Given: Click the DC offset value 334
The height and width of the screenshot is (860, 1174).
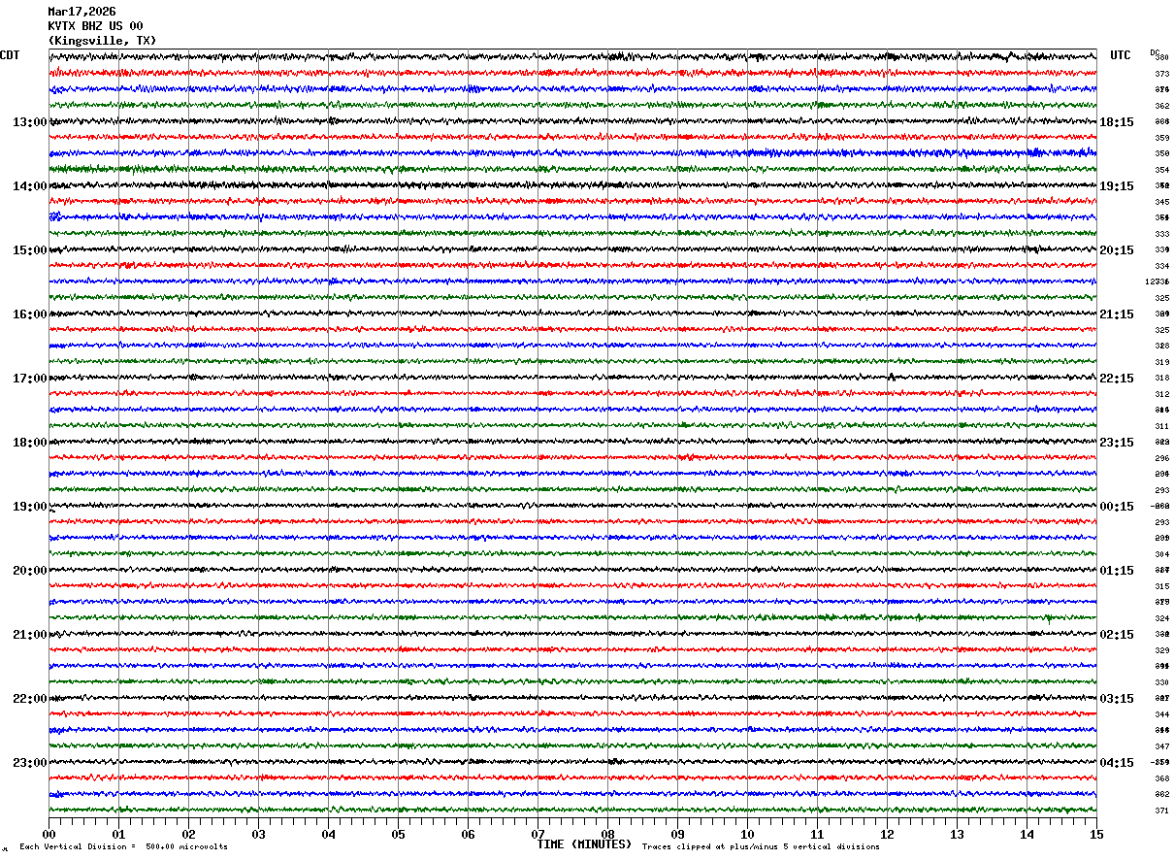Looking at the screenshot, I should pos(1161,266).
